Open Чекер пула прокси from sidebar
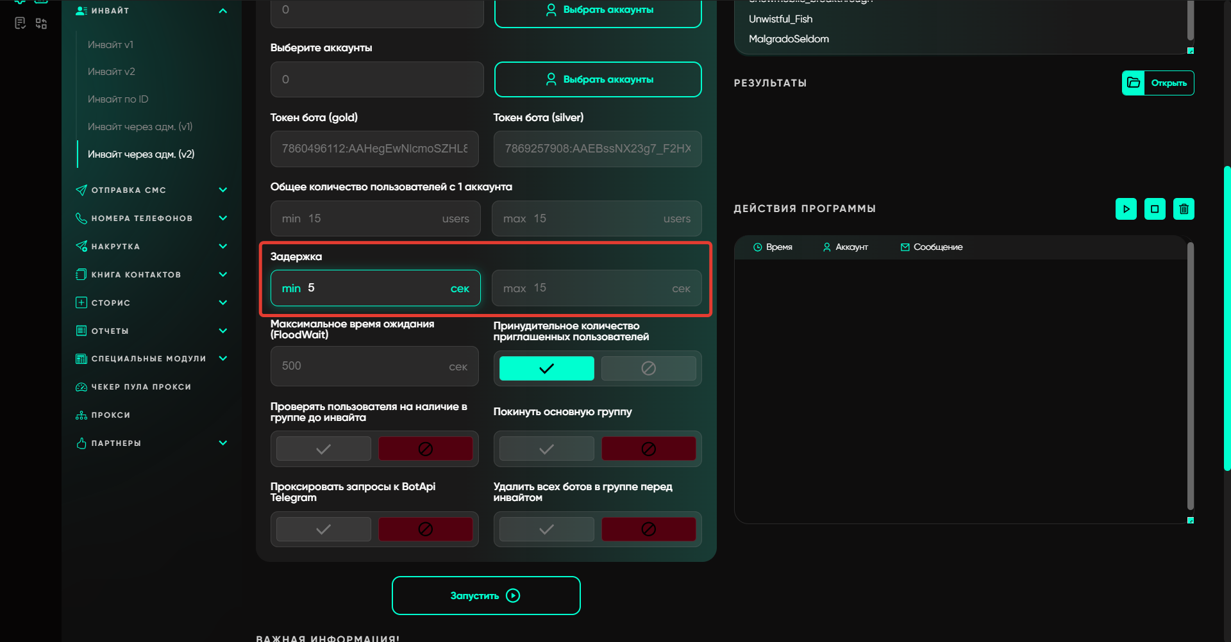1231x642 pixels. click(x=141, y=387)
